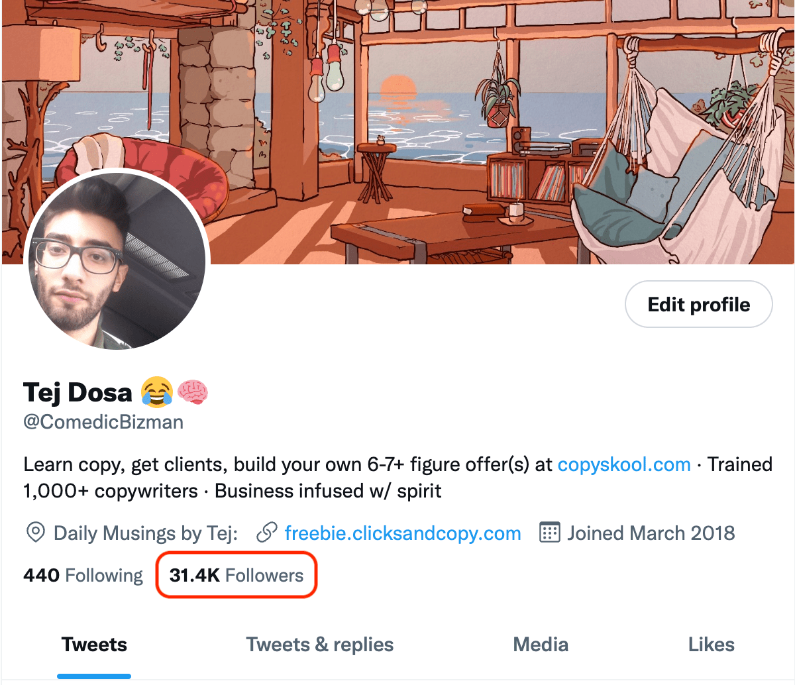Click the location pin icon
The height and width of the screenshot is (685, 795).
point(35,533)
